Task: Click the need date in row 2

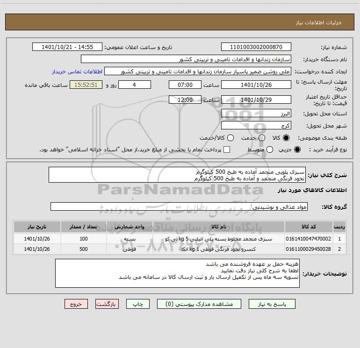Action: [37, 249]
